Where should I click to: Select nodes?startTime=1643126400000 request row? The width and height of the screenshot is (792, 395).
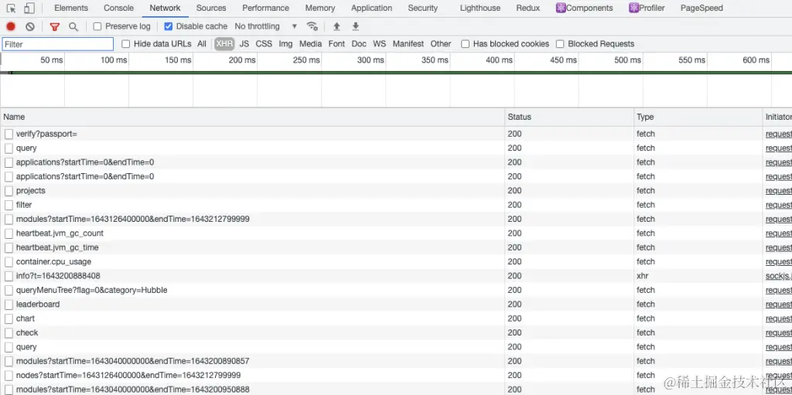pyautogui.click(x=396, y=376)
